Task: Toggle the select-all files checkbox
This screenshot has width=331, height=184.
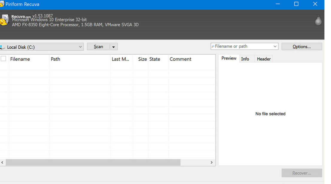Action: click(3, 59)
